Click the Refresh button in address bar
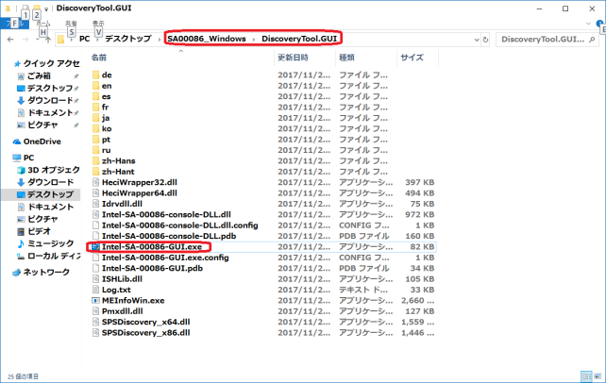This screenshot has height=383, width=606. (486, 40)
